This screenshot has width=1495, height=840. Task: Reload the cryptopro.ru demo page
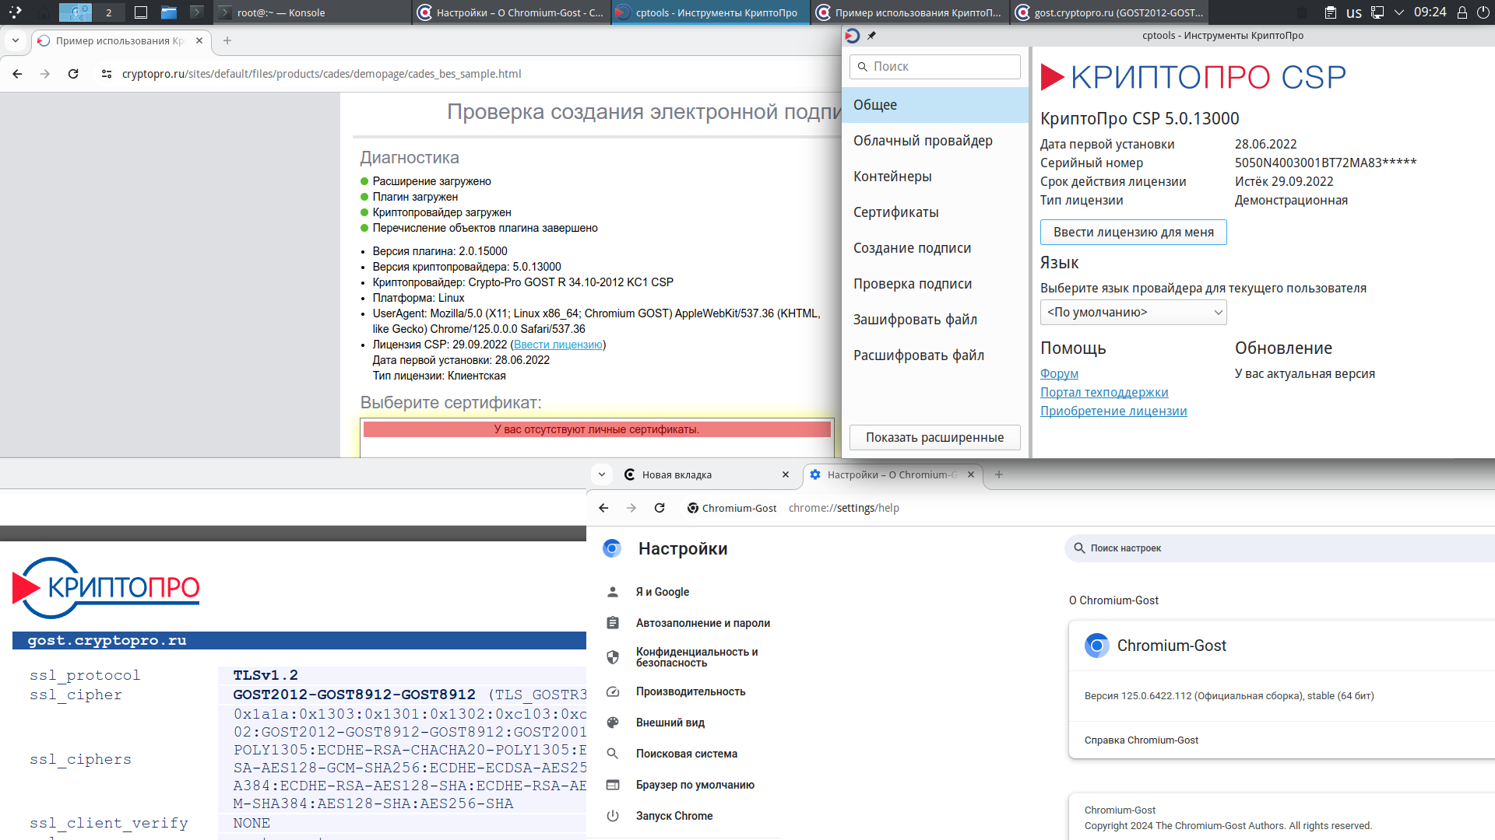(x=73, y=74)
